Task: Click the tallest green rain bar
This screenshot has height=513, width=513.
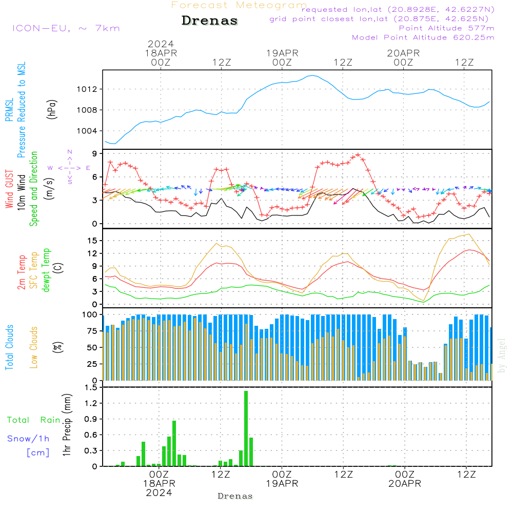Action: [x=246, y=428]
